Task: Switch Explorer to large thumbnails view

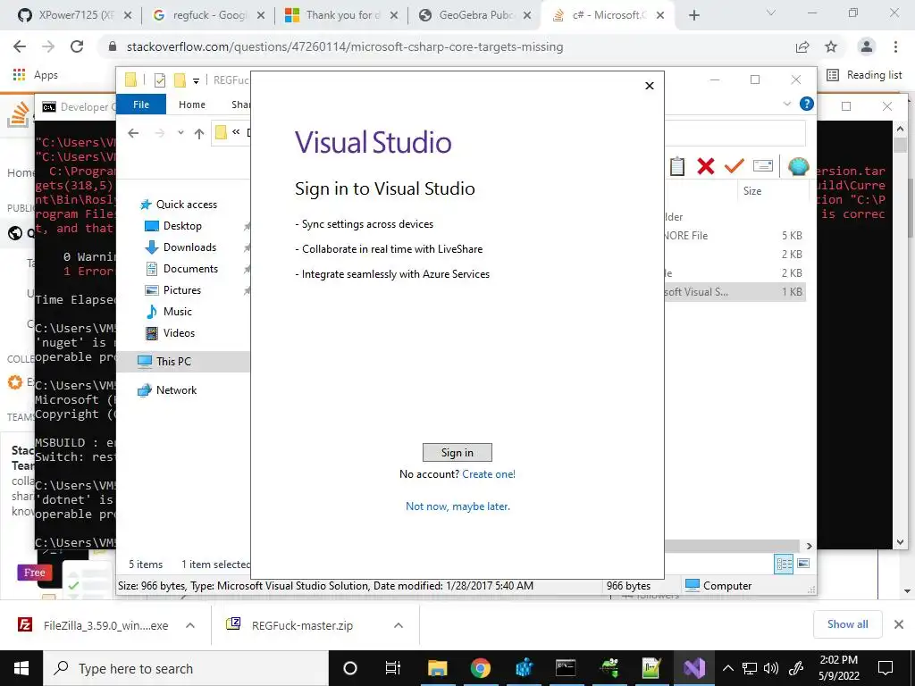Action: 803,564
